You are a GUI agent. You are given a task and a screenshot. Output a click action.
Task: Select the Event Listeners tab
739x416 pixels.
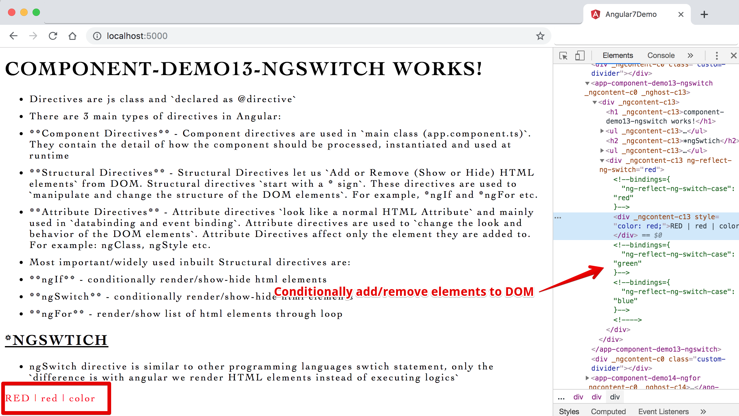tap(663, 411)
